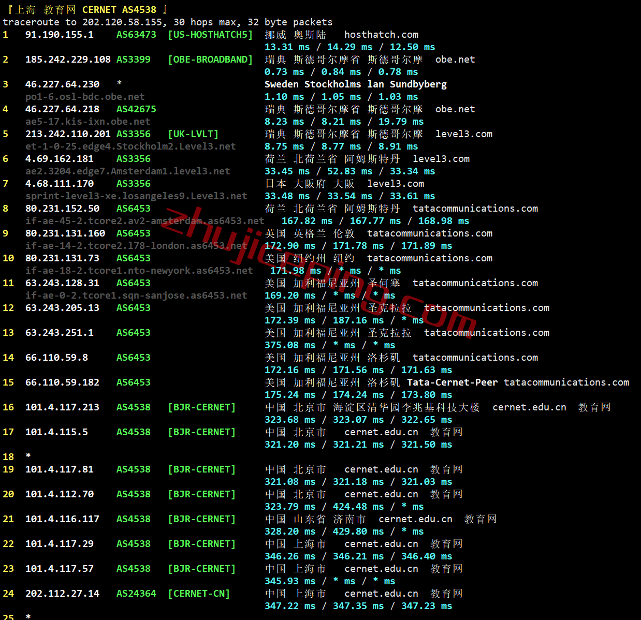
Task: Select the label "Tata-Cernet-Peer"
Action: [x=453, y=382]
